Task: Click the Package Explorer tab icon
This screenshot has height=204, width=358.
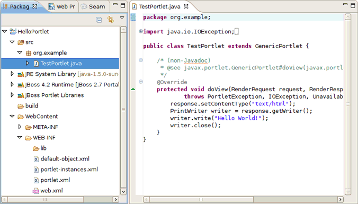Action: pyautogui.click(x=5, y=6)
